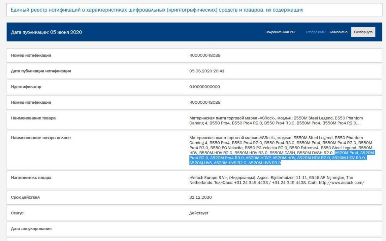The height and width of the screenshot is (241, 386).
Task: Open the "Единый реестр нотификаций" page title link
Action: [x=157, y=10]
